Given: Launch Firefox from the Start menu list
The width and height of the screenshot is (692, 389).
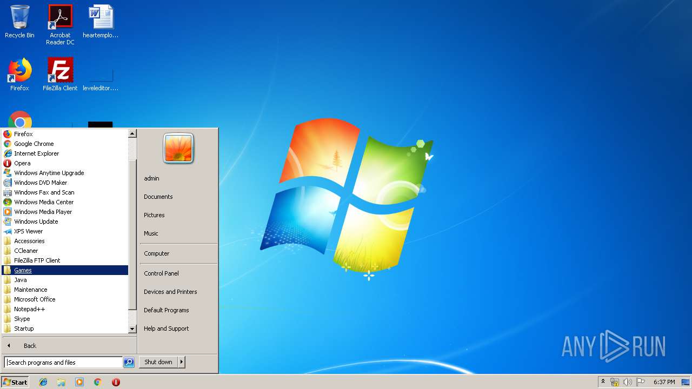Looking at the screenshot, I should tap(65, 134).
